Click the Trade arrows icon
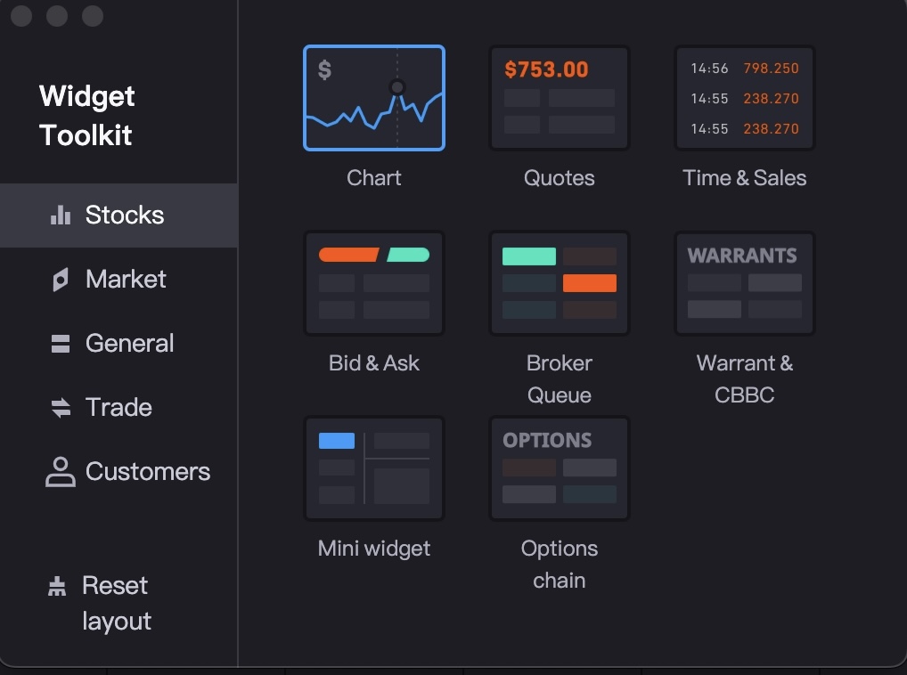The width and height of the screenshot is (907, 675). 61,408
